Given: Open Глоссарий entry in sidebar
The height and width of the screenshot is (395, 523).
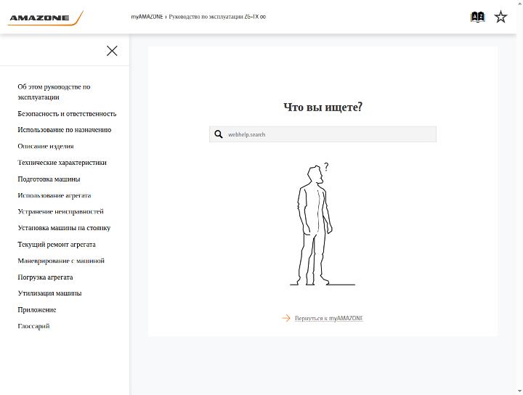Looking at the screenshot, I should [33, 326].
